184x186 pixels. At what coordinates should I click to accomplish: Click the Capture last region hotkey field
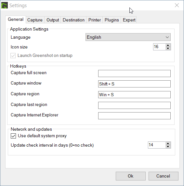coord(134,105)
